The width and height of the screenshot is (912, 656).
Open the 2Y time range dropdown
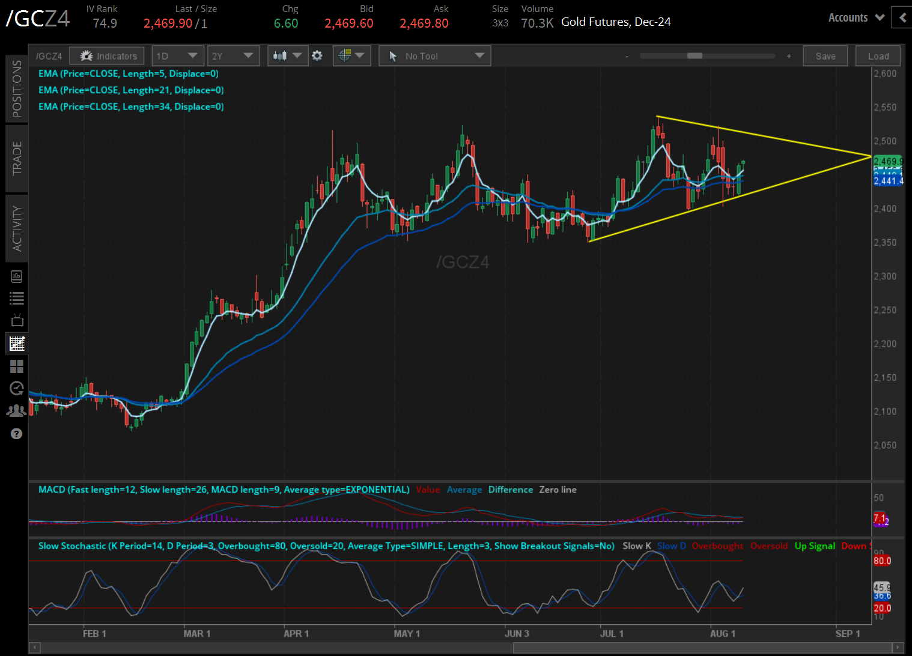coord(233,56)
